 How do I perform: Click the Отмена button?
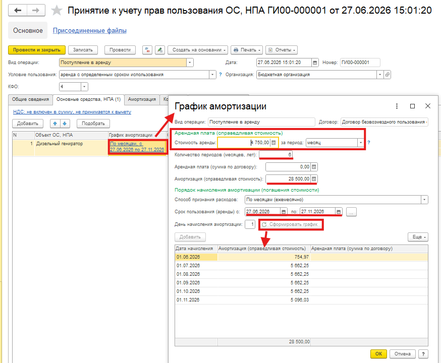403,354
